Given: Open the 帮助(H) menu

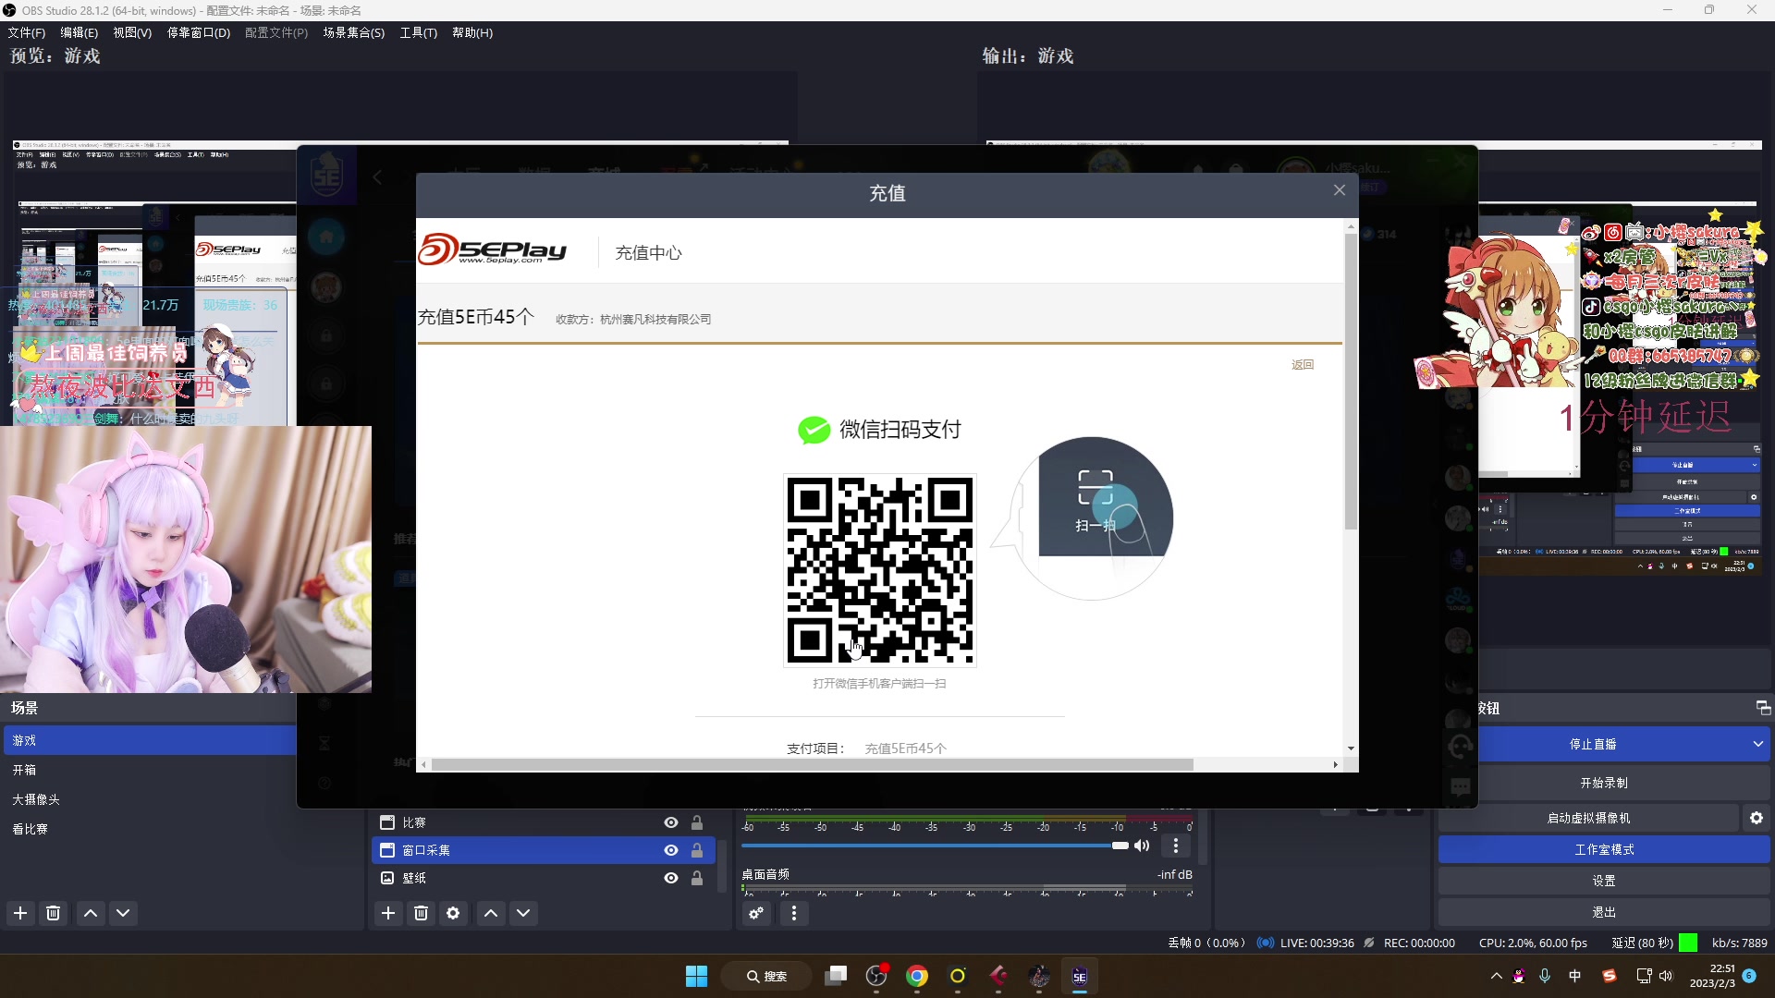Looking at the screenshot, I should coord(472,32).
